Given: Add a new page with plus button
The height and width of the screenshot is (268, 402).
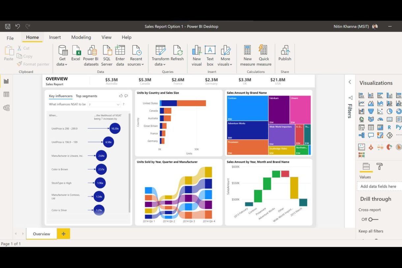Looking at the screenshot, I should pyautogui.click(x=64, y=234).
